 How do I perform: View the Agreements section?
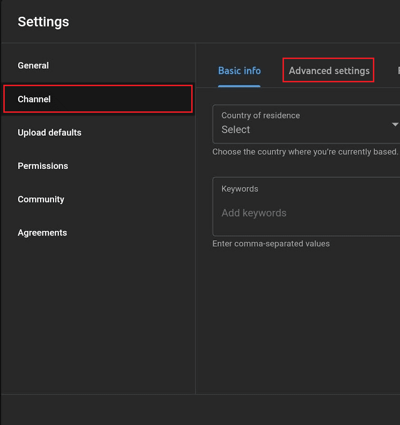42,232
